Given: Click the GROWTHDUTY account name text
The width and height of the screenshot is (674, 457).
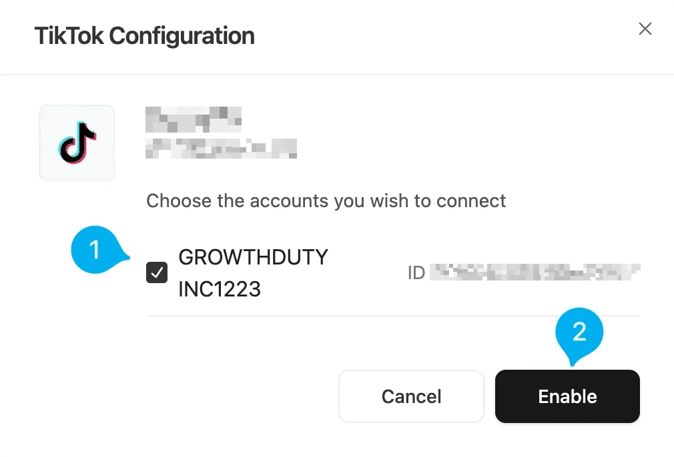Looking at the screenshot, I should point(254,257).
